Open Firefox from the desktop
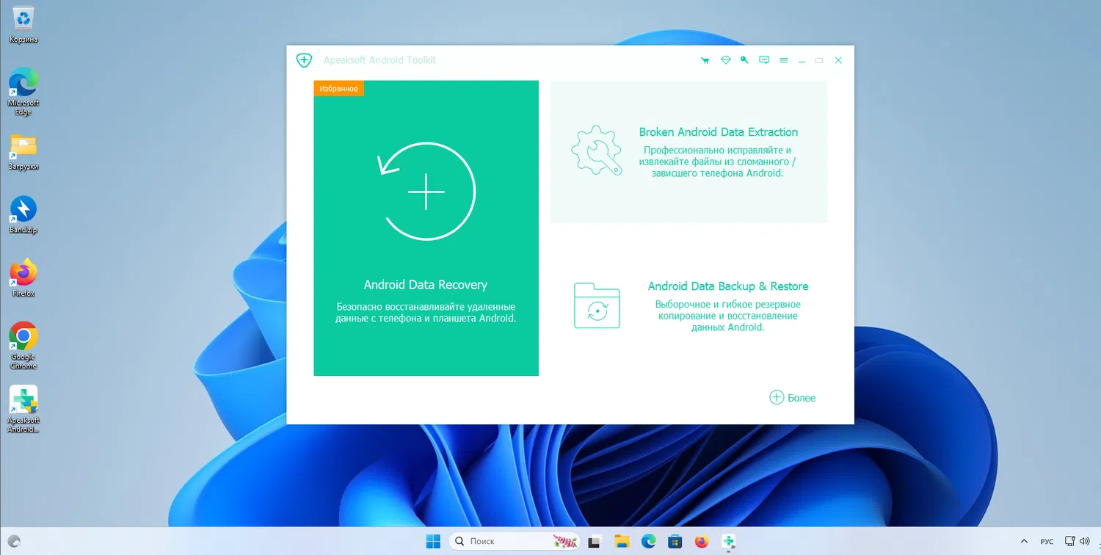 (x=23, y=273)
